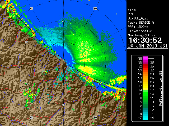Click the "60" ring label northeast over the sea
Viewport: 169px width, 126px height.
(x=95, y=8)
